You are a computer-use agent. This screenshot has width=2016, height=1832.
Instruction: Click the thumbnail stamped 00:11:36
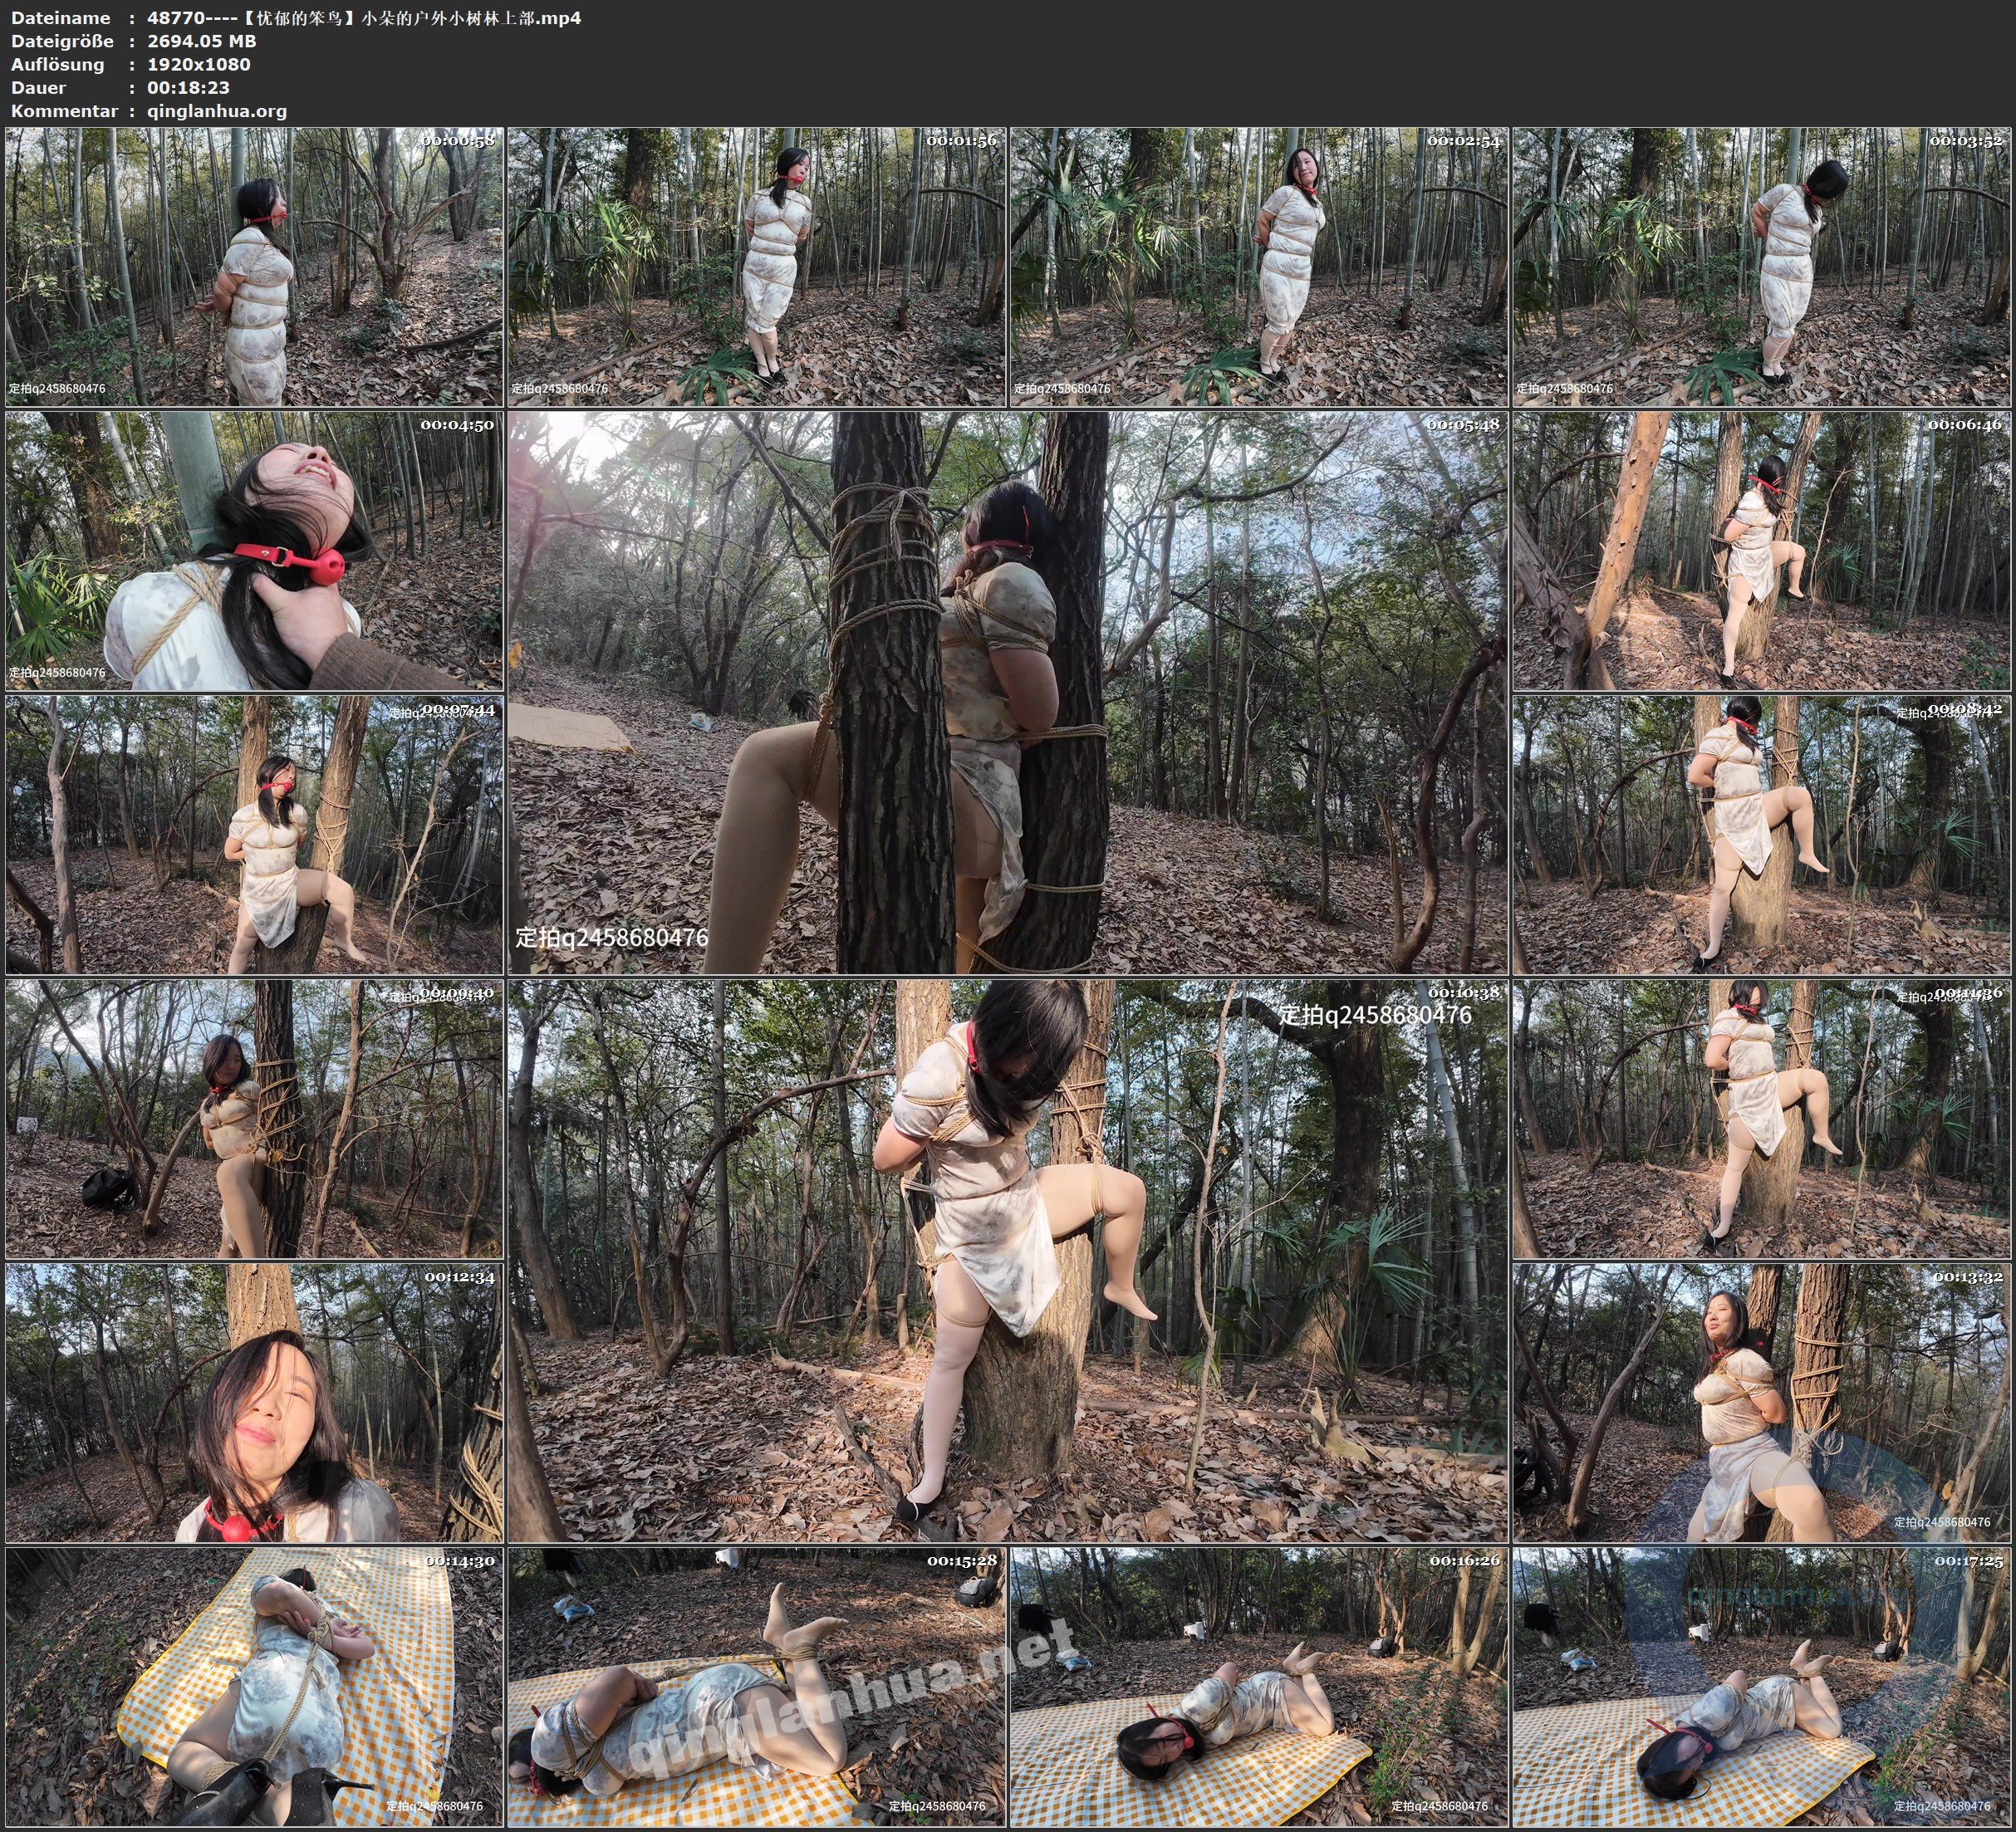[1762, 1118]
